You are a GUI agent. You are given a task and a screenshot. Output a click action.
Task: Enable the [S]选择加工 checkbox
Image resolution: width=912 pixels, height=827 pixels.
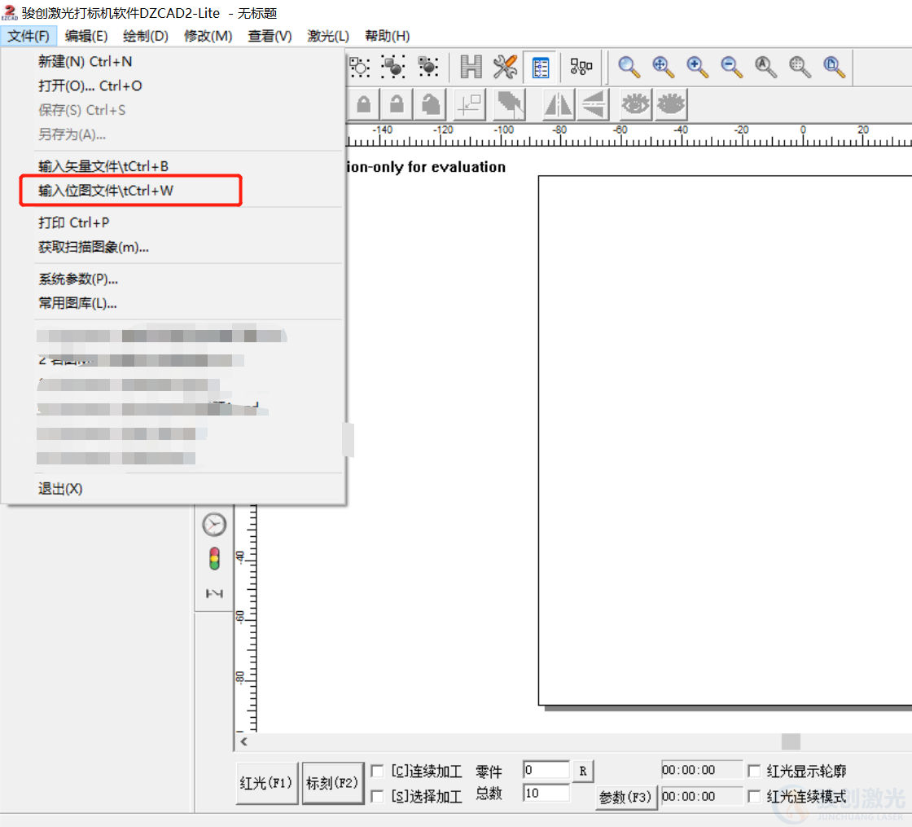377,795
